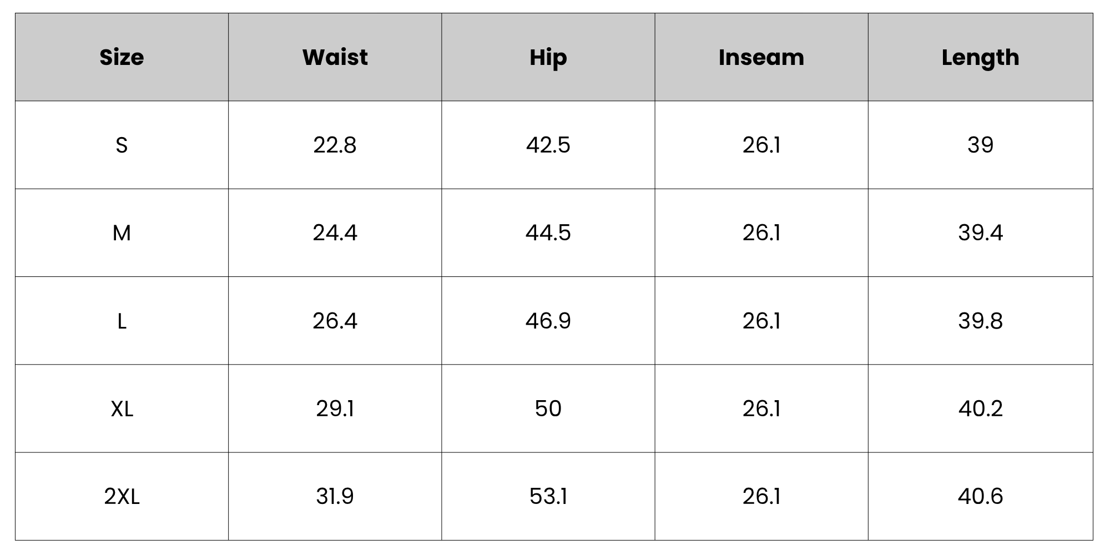Image resolution: width=1110 pixels, height=555 pixels.
Task: Select the size M row label
Action: click(122, 233)
